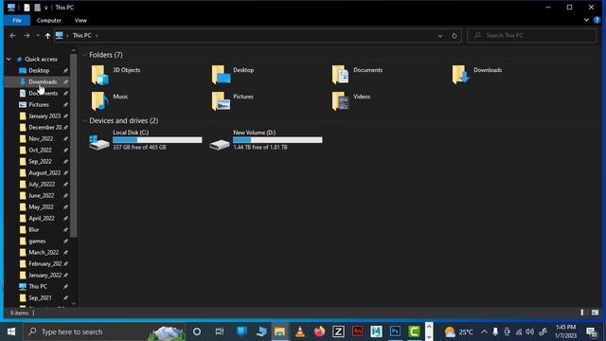
Task: Switch to details view icon in status bar
Action: [x=582, y=313]
